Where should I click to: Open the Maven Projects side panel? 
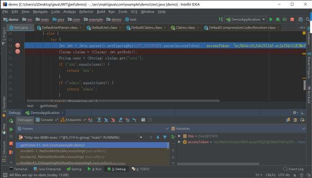tap(309, 66)
